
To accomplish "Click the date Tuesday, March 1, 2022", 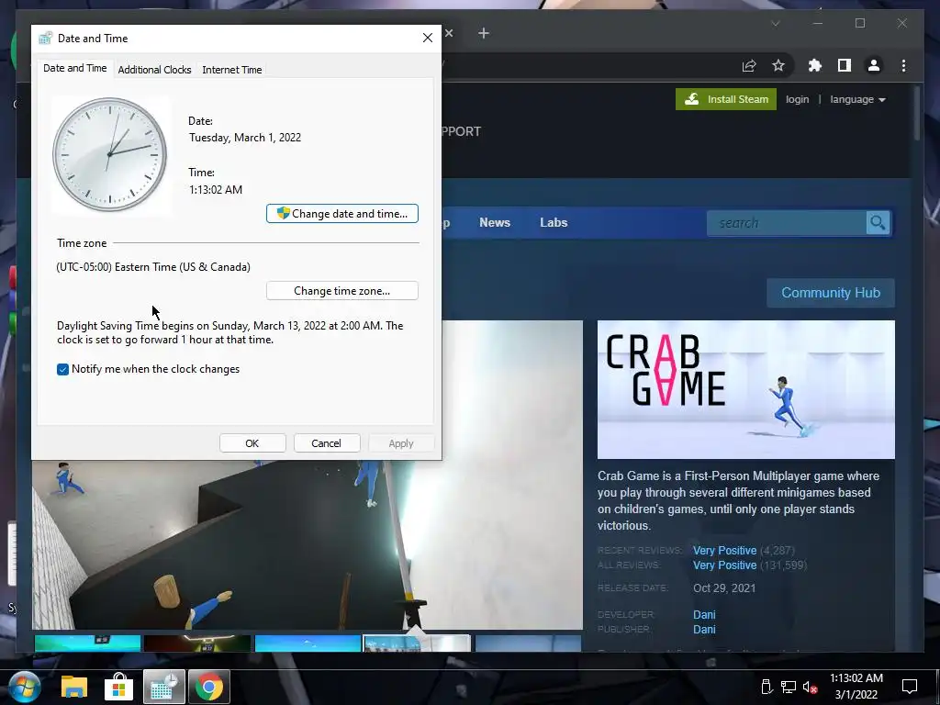I will (245, 138).
